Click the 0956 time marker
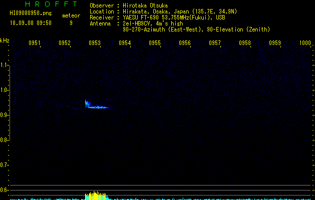The image size is (315, 200). (185, 43)
